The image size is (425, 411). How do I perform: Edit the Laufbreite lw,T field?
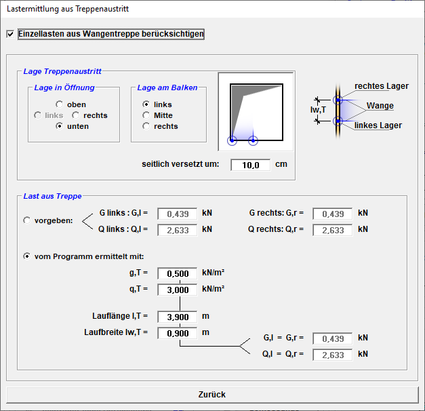point(177,333)
